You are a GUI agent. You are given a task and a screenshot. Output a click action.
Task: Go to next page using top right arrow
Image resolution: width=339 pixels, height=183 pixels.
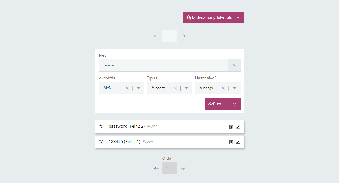point(183,36)
